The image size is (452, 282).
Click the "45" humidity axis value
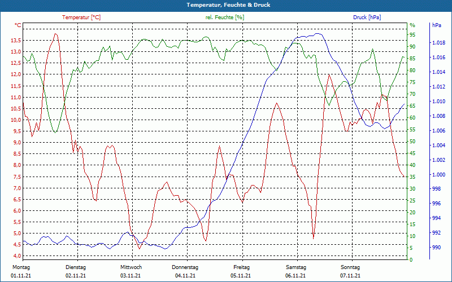(x=412, y=153)
